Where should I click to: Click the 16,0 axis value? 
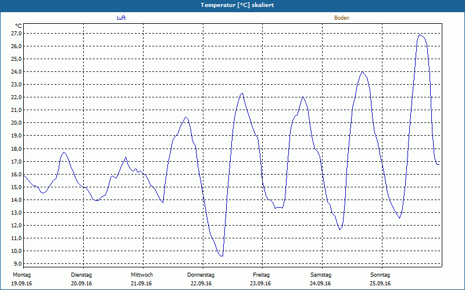click(x=16, y=175)
